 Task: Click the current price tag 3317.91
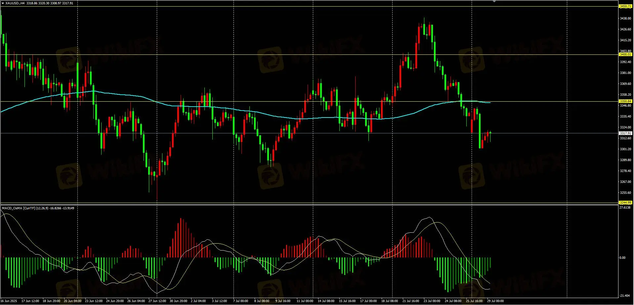625,133
